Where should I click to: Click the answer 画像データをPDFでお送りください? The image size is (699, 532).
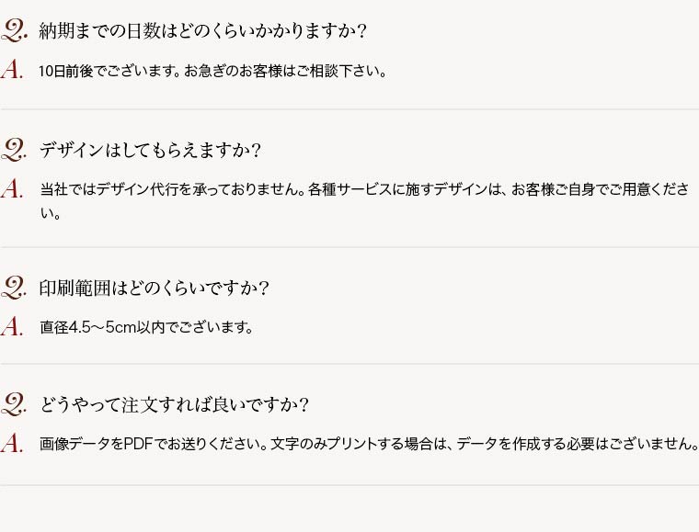154,444
